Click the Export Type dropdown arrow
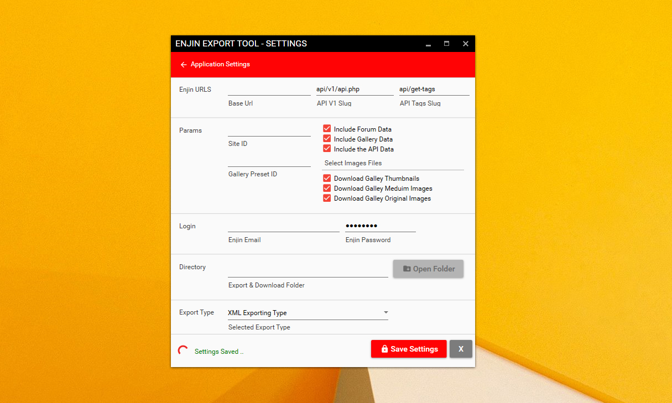The height and width of the screenshot is (403, 672). (386, 313)
